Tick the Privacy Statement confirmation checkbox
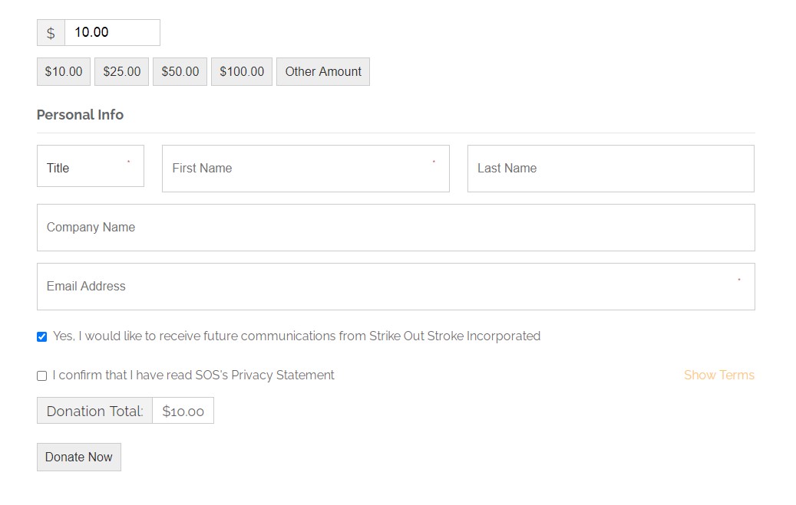Viewport: 796px width, 505px height. (42, 376)
